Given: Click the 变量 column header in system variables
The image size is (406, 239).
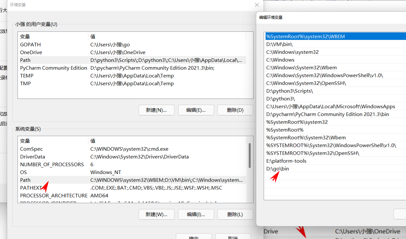Looking at the screenshot, I should [53, 141].
